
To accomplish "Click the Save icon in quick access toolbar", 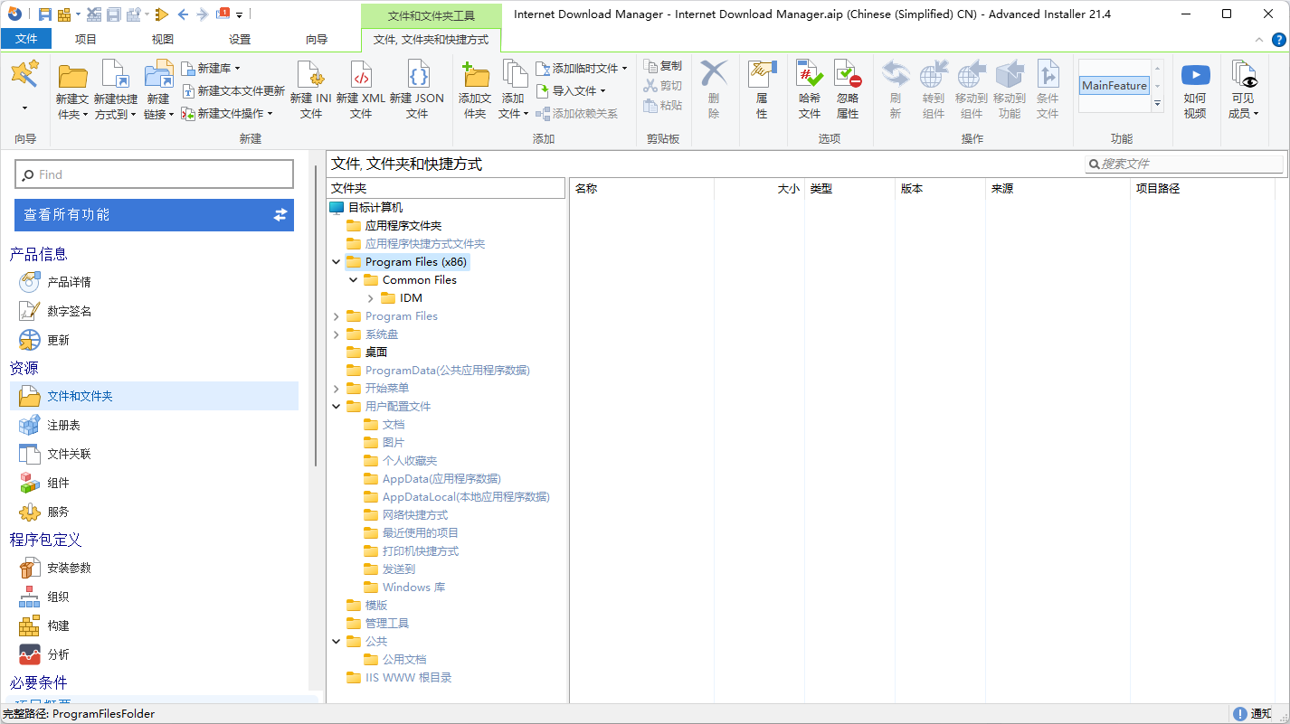I will pyautogui.click(x=44, y=14).
